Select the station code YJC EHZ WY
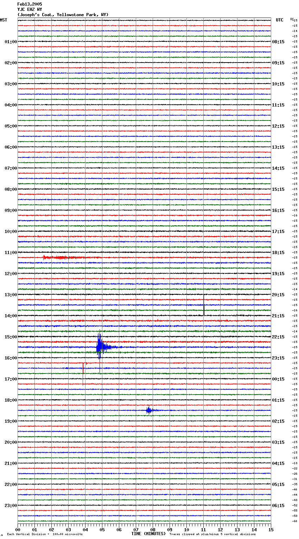Image resolution: width=299 pixels, height=539 pixels. click(30, 9)
